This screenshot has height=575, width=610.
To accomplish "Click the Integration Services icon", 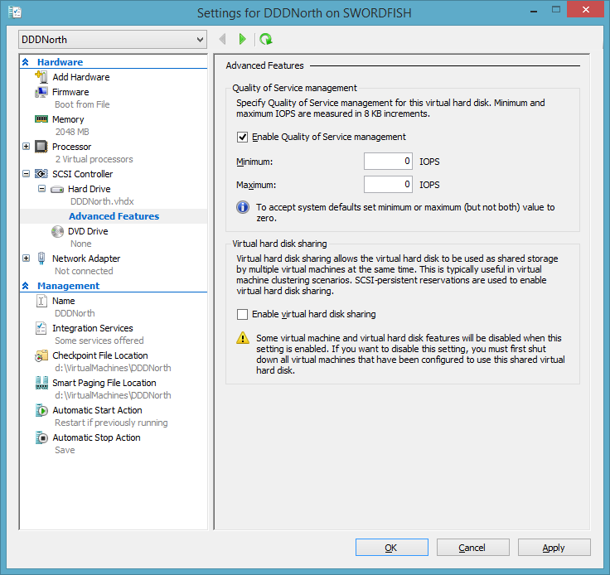I will click(41, 328).
